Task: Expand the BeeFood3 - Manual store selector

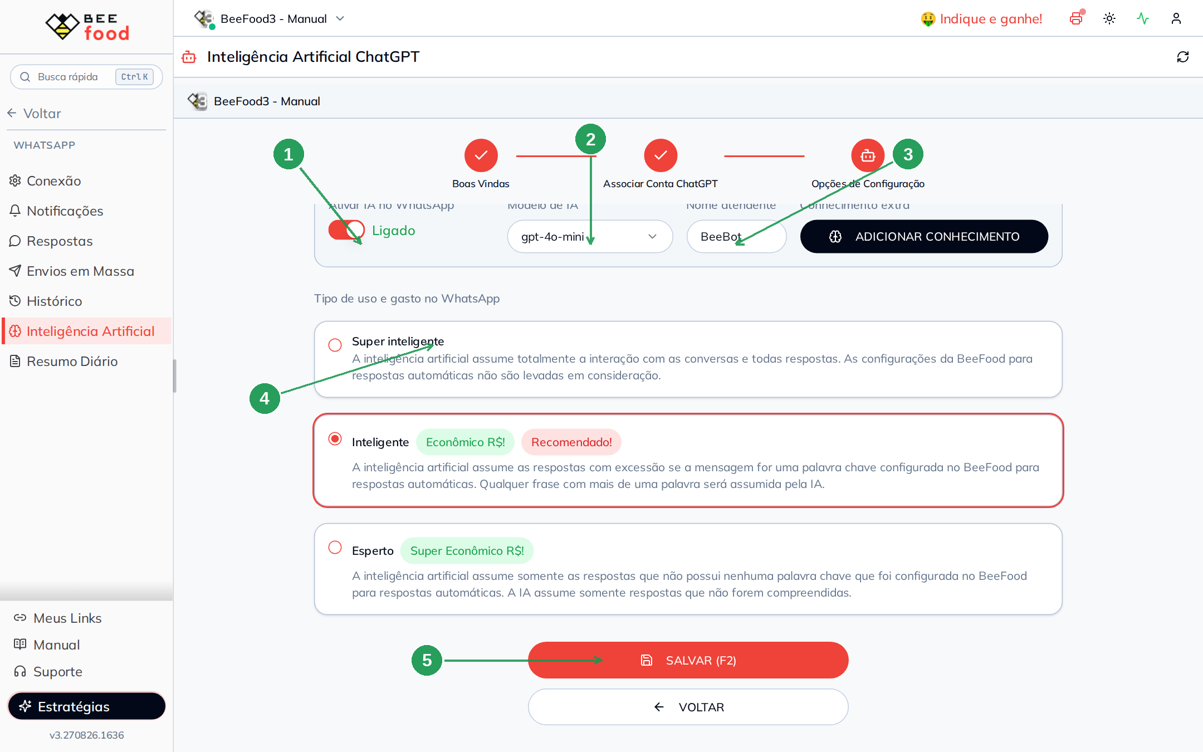Action: tap(270, 19)
